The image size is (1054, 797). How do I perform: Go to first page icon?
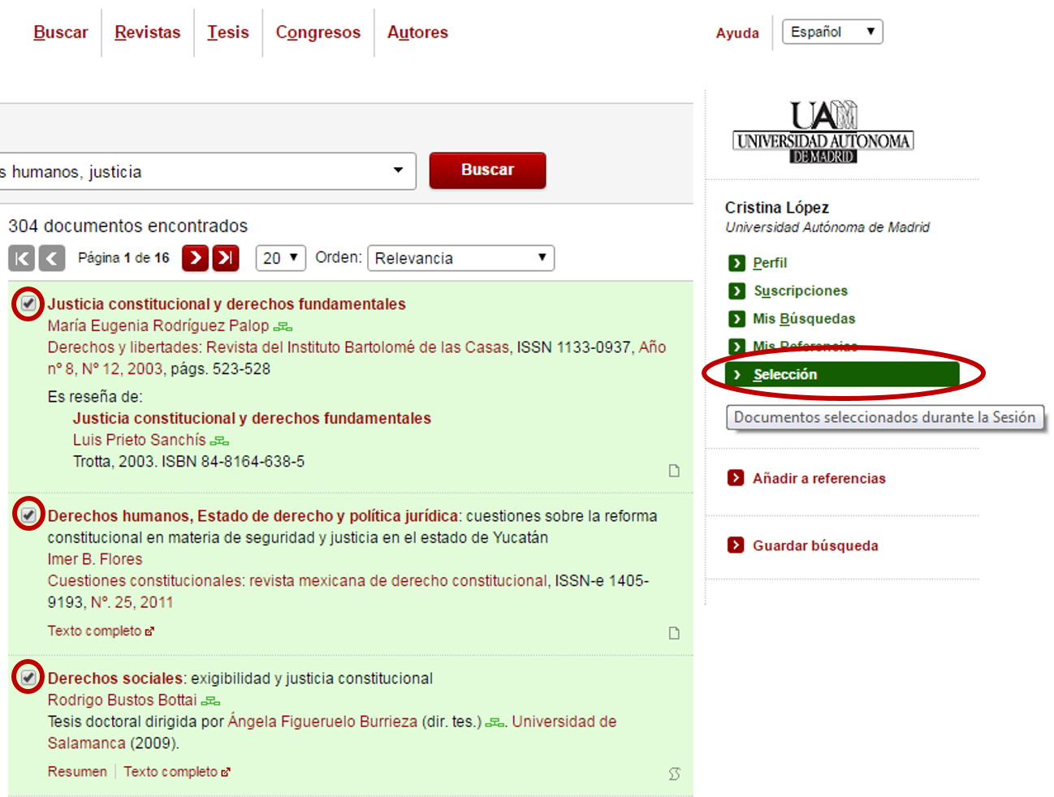(22, 258)
